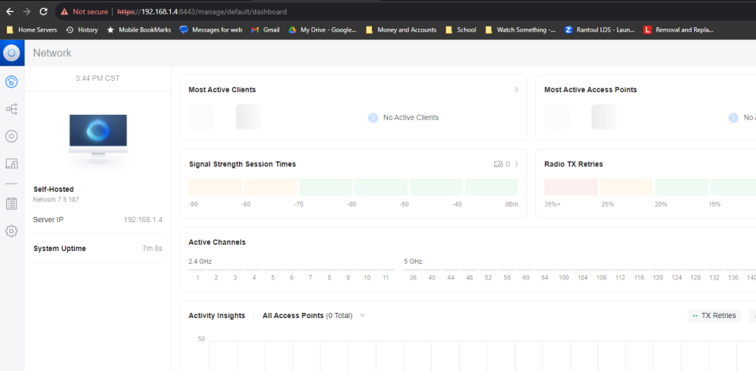Expand Signal Strength Session Times chevron
The image size is (756, 371).
pos(516,164)
